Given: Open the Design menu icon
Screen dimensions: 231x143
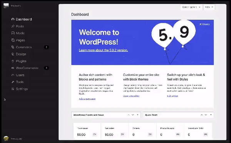Looking at the screenshot, I should 13,54.
